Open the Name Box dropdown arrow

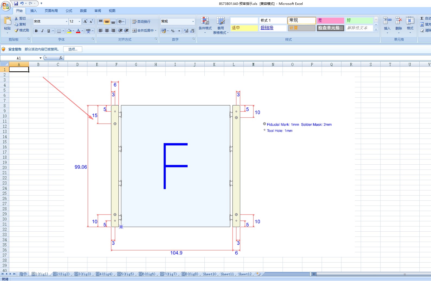click(x=40, y=58)
